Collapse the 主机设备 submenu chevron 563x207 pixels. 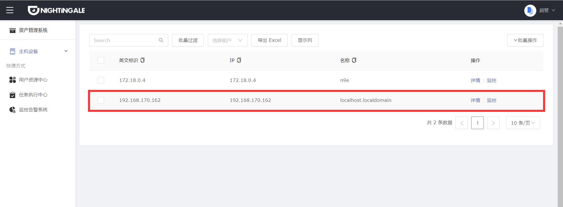pos(66,51)
